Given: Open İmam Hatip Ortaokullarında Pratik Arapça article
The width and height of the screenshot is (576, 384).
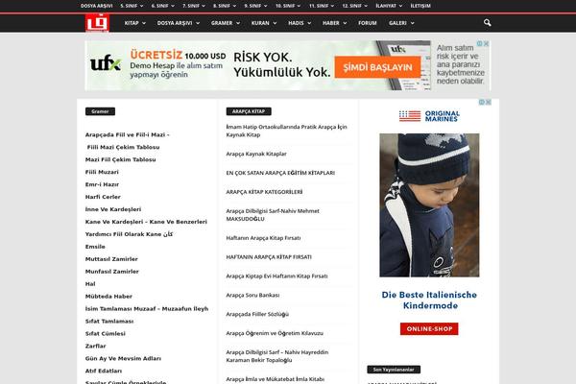Looking at the screenshot, I should click(286, 131).
